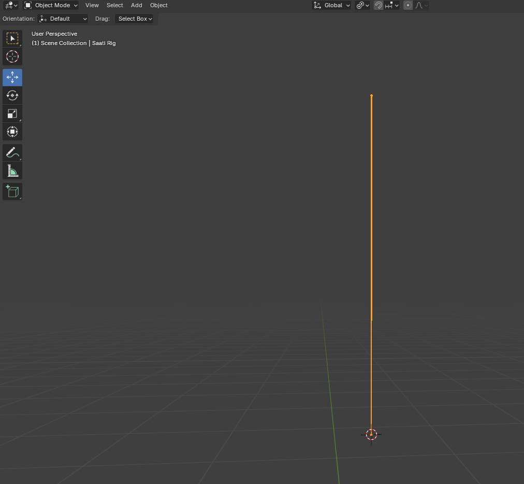Toggle proportional editing
The width and height of the screenshot is (524, 484).
[407, 5]
